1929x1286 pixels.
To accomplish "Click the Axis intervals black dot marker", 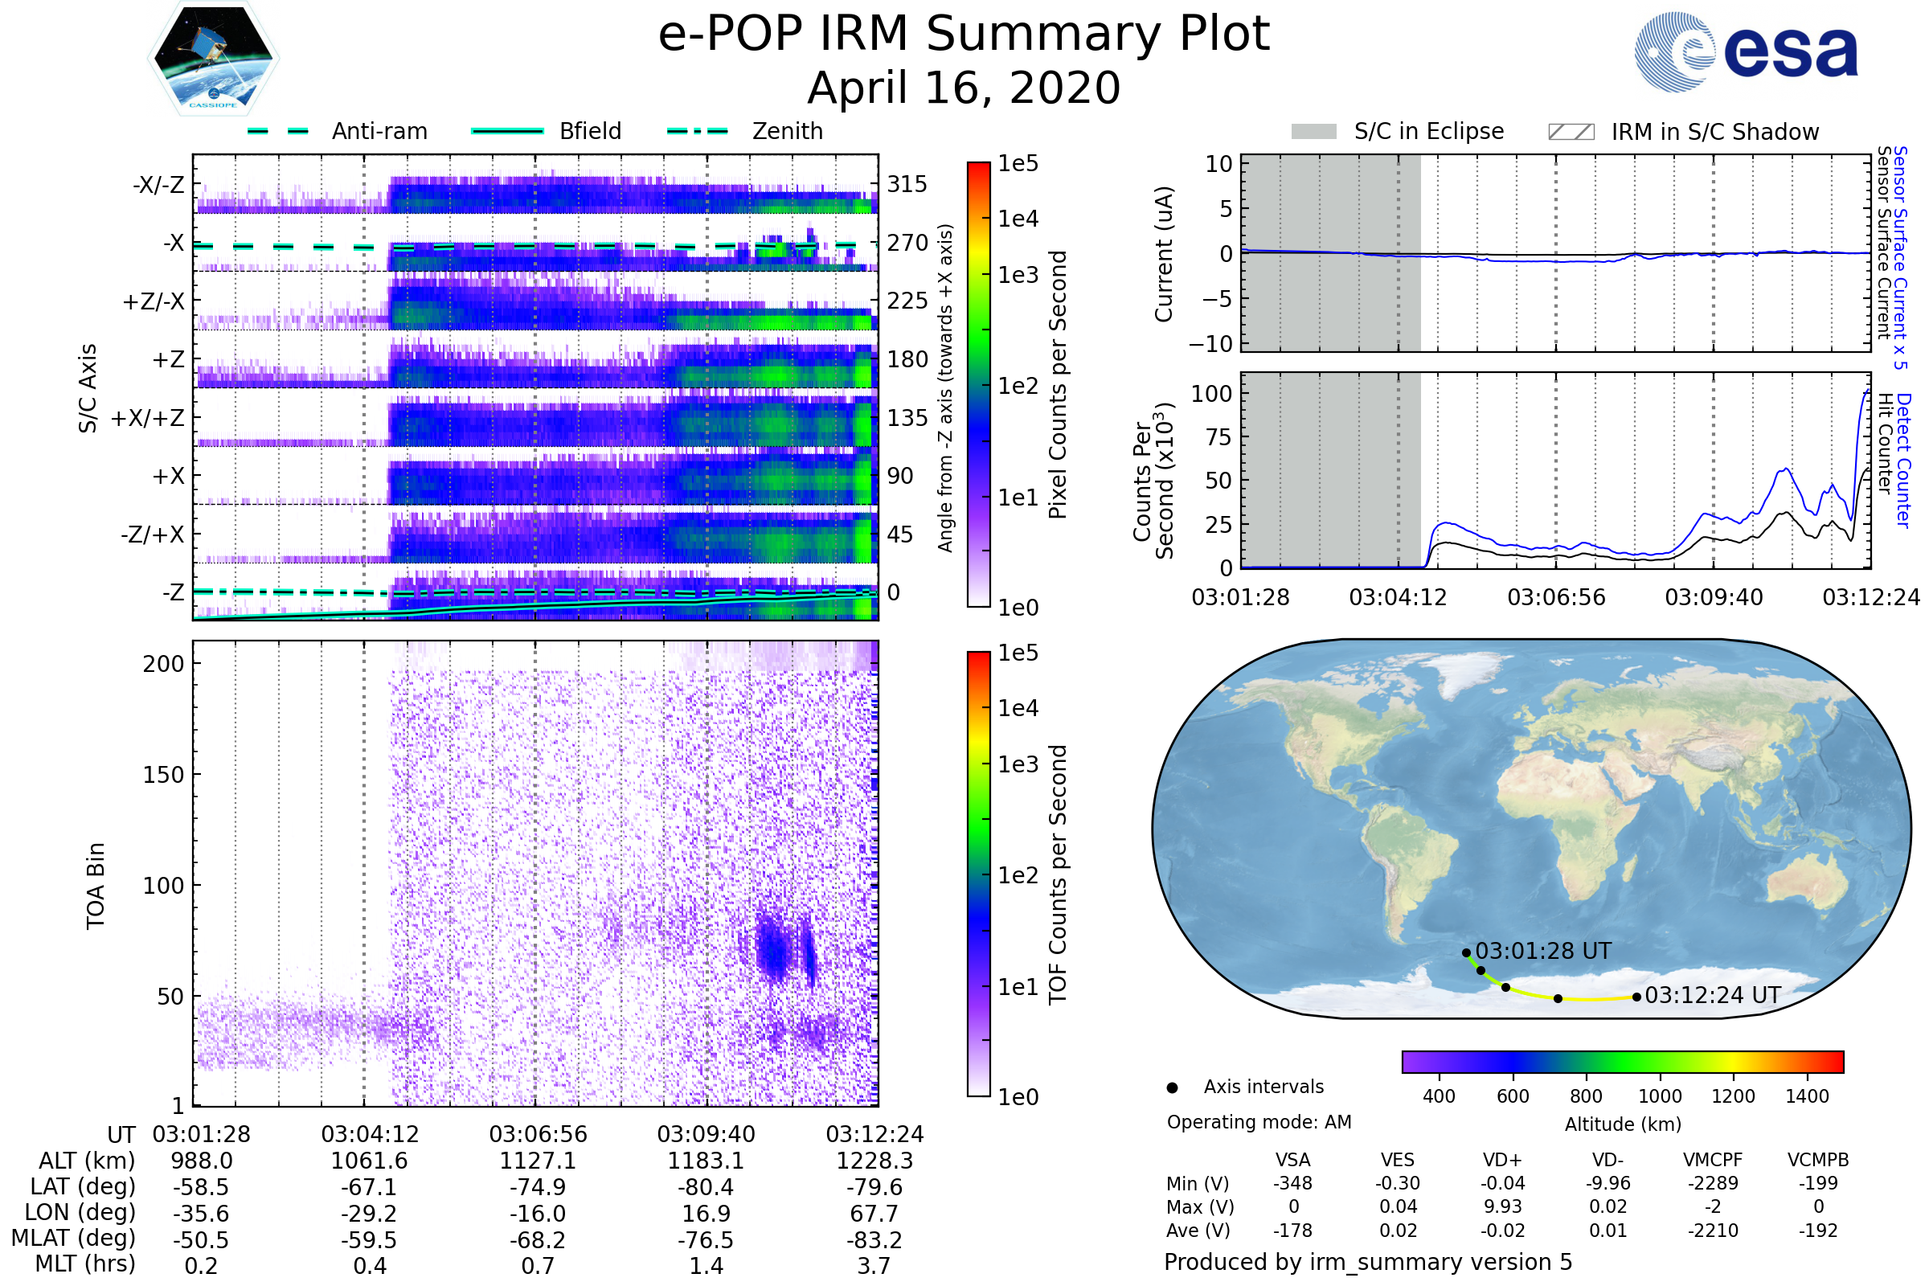I will 1172,1088.
